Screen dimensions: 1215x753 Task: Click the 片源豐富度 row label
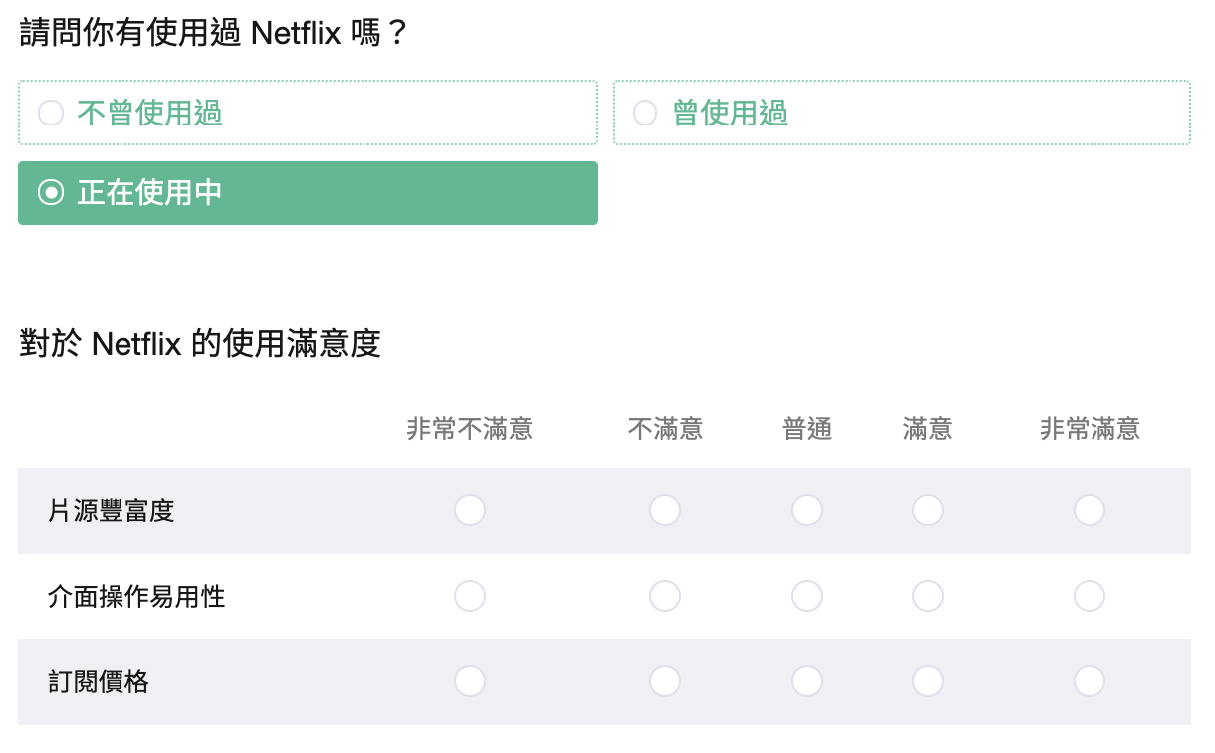(x=112, y=512)
